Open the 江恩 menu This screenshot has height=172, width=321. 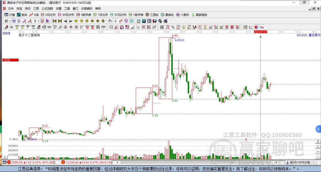point(36,8)
